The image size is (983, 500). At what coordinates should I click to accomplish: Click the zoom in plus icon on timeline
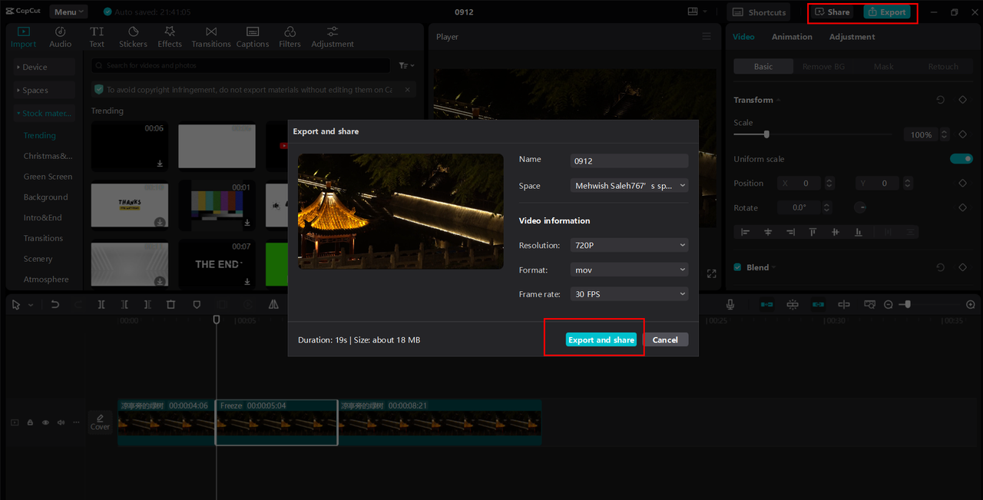(971, 305)
